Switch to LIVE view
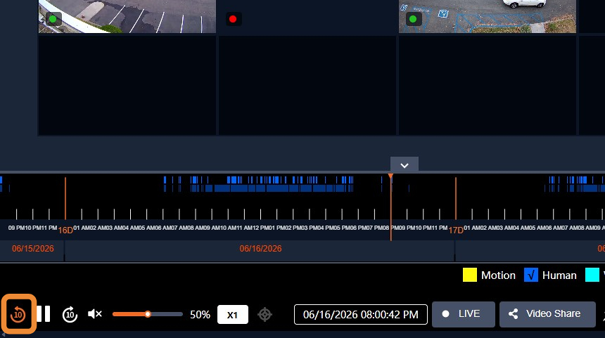This screenshot has width=605, height=338. pyautogui.click(x=464, y=314)
